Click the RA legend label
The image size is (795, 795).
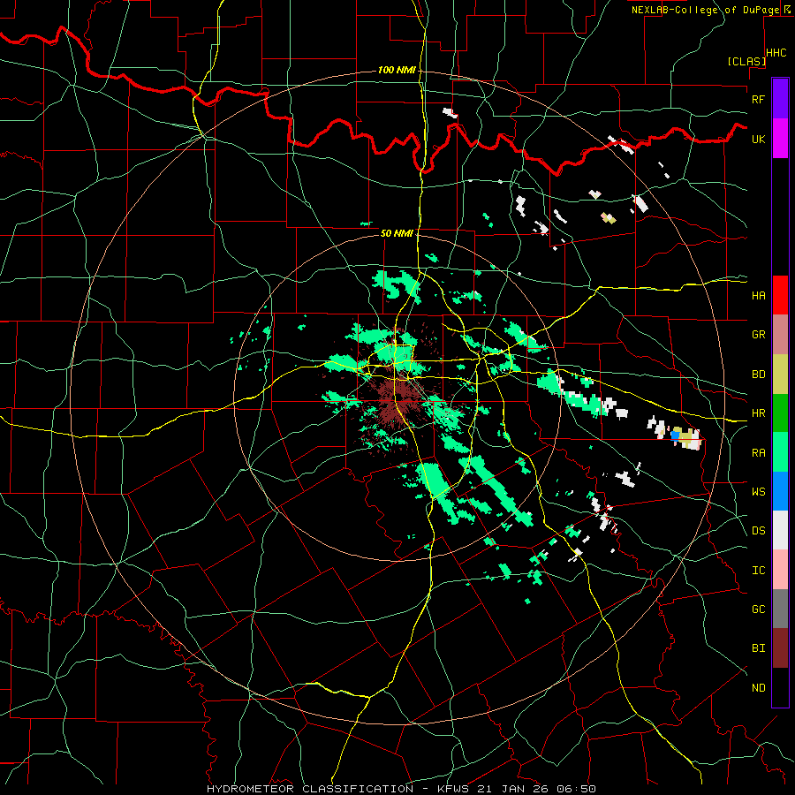(x=758, y=452)
